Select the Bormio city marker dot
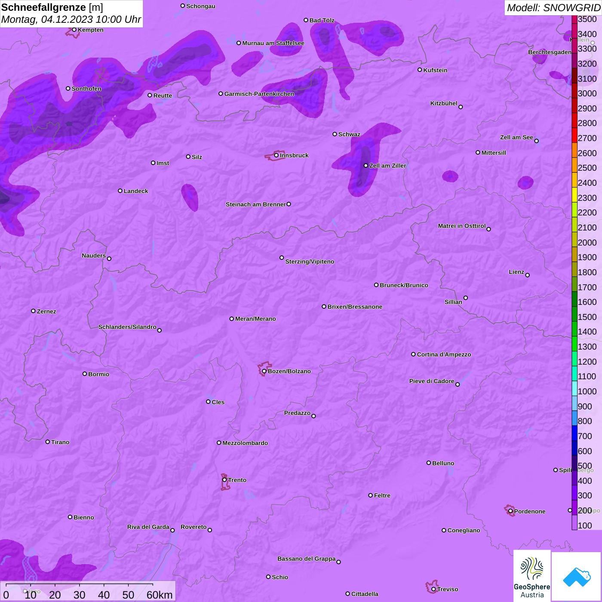Viewport: 602px width, 602px height. click(85, 374)
